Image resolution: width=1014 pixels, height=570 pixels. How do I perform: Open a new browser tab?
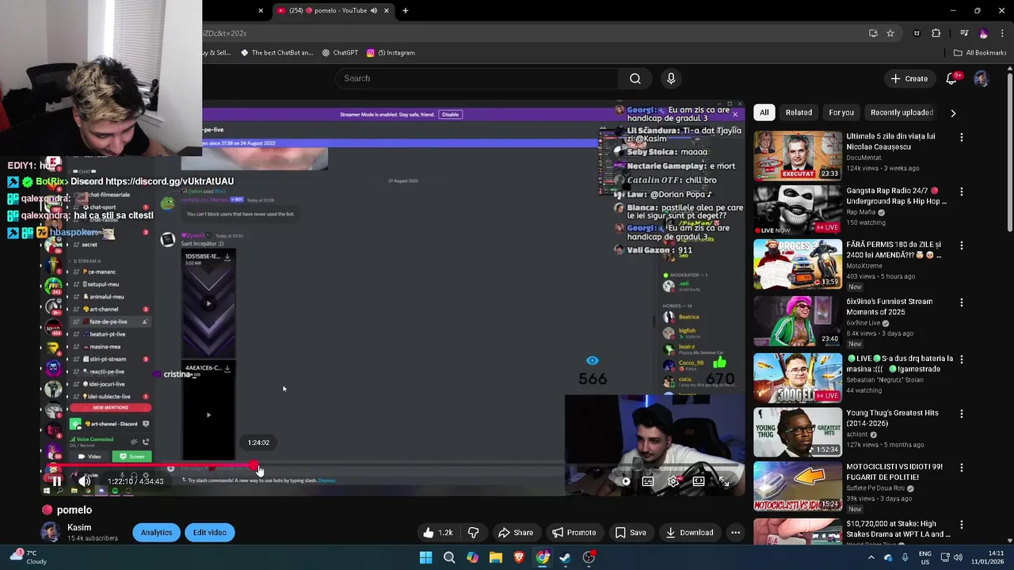(406, 11)
